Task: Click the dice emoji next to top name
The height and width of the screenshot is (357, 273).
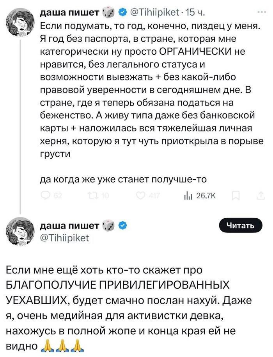Action: coord(108,12)
